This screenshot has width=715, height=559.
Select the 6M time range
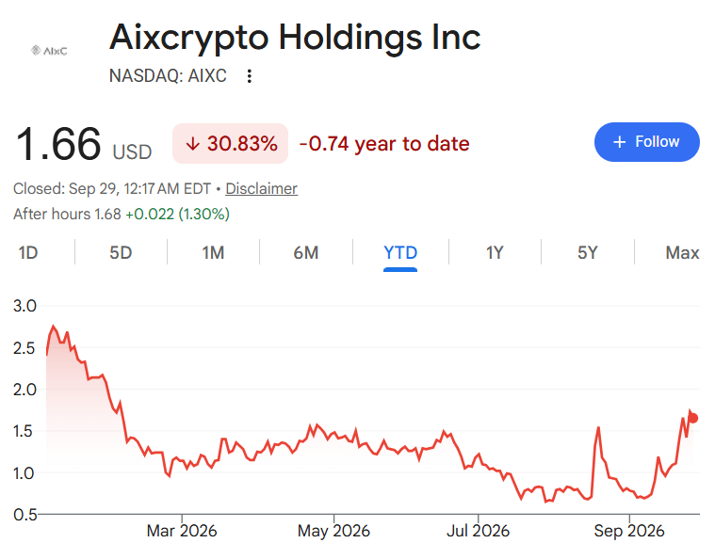306,252
